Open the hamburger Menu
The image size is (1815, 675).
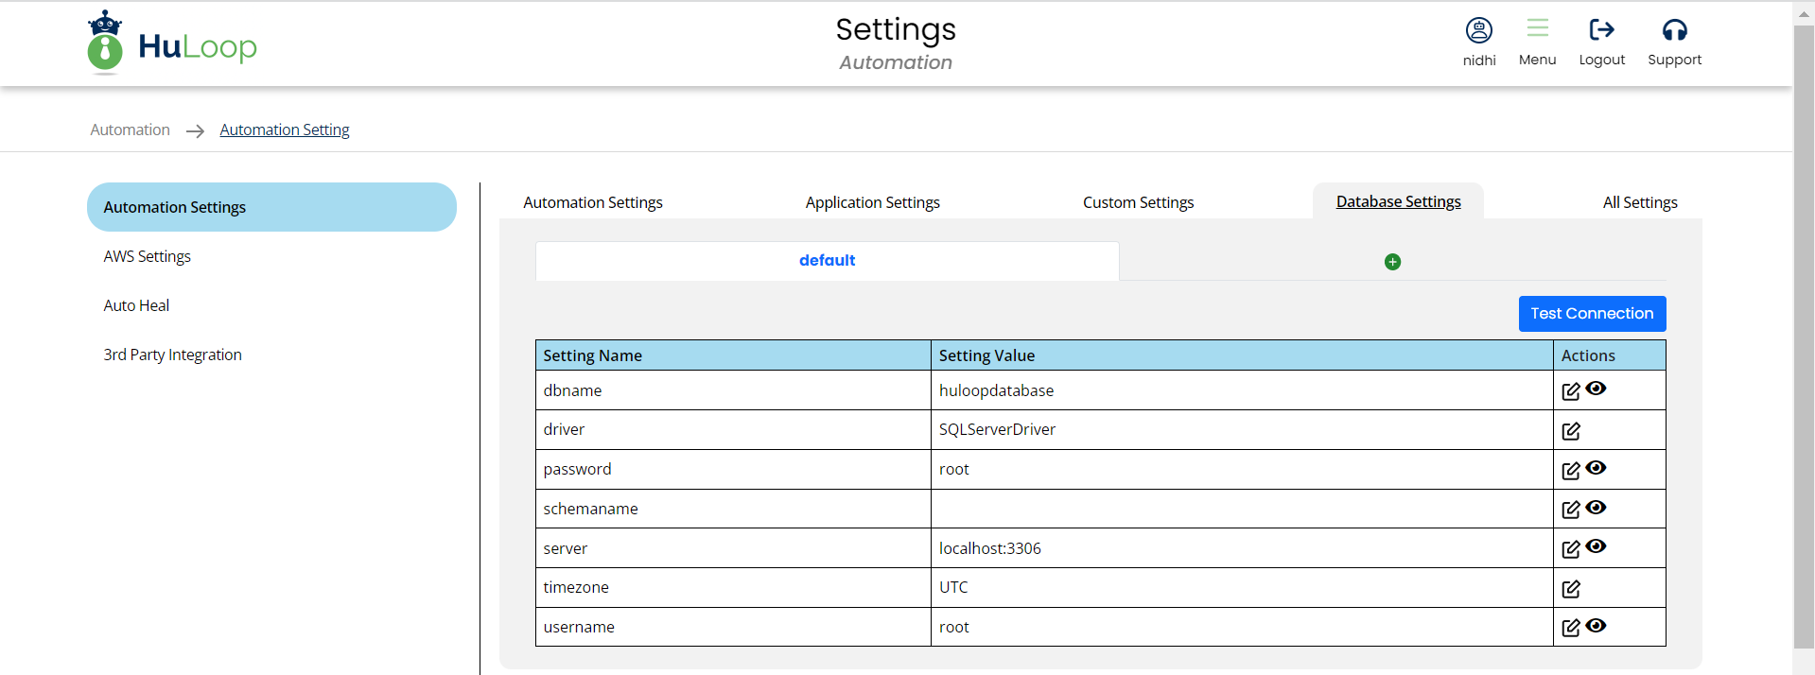[x=1537, y=28]
